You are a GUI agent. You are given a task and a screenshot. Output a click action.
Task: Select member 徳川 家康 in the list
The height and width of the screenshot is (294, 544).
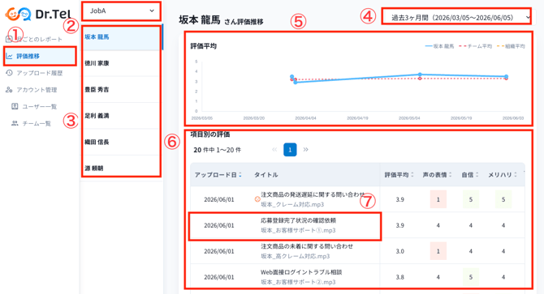point(121,63)
